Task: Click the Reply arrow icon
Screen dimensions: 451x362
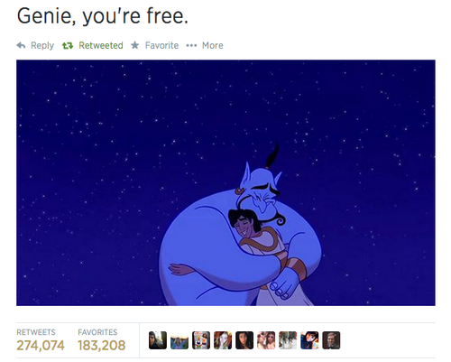Action: tap(21, 45)
